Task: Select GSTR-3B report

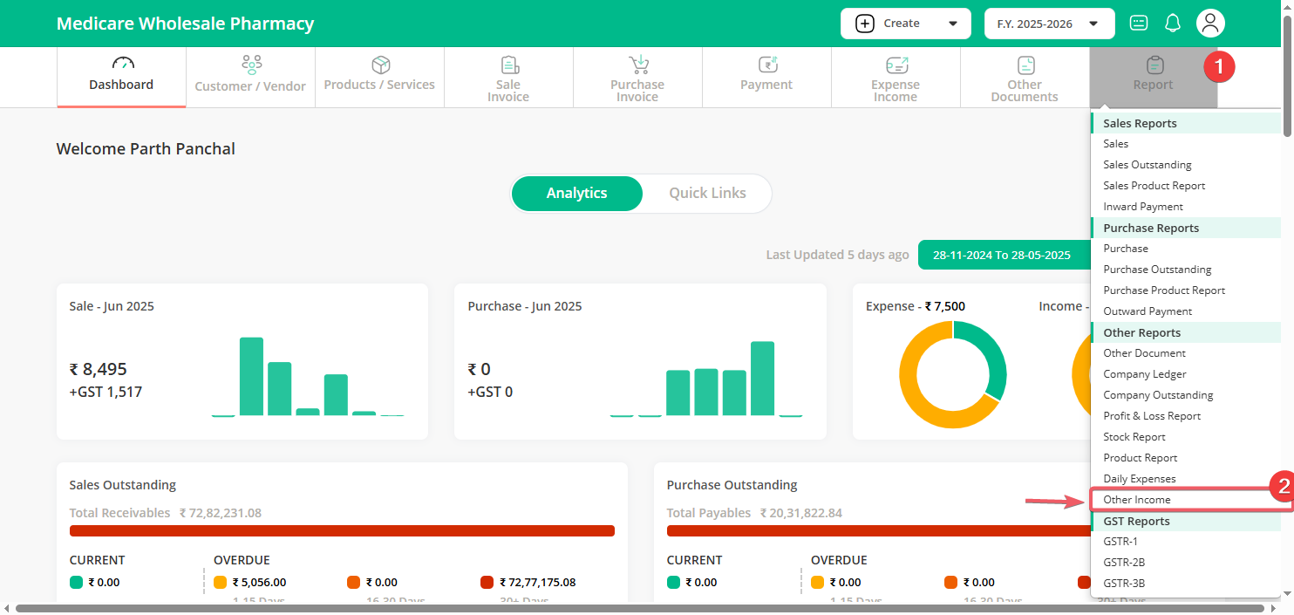Action: pos(1124,584)
